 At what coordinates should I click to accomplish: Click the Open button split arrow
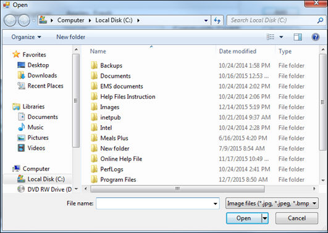tap(265, 218)
